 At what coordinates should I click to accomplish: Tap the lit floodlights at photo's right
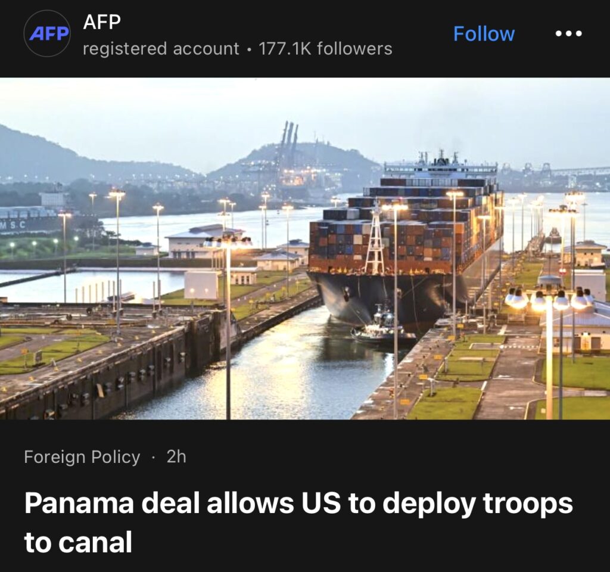pyautogui.click(x=549, y=299)
